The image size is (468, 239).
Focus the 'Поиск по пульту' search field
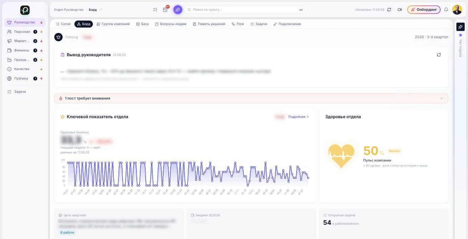pos(245,10)
